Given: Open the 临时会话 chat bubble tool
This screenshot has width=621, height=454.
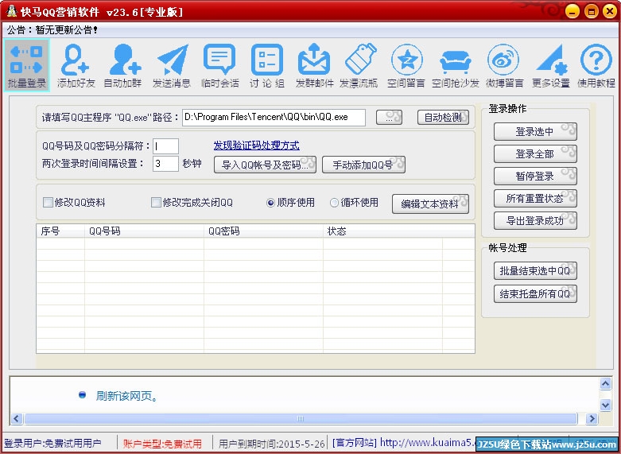Looking at the screenshot, I should click(x=219, y=65).
